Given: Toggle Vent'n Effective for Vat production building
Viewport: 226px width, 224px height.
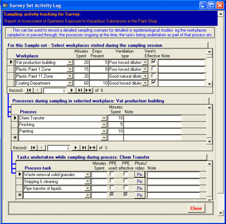Looking at the screenshot, I should (x=154, y=62).
